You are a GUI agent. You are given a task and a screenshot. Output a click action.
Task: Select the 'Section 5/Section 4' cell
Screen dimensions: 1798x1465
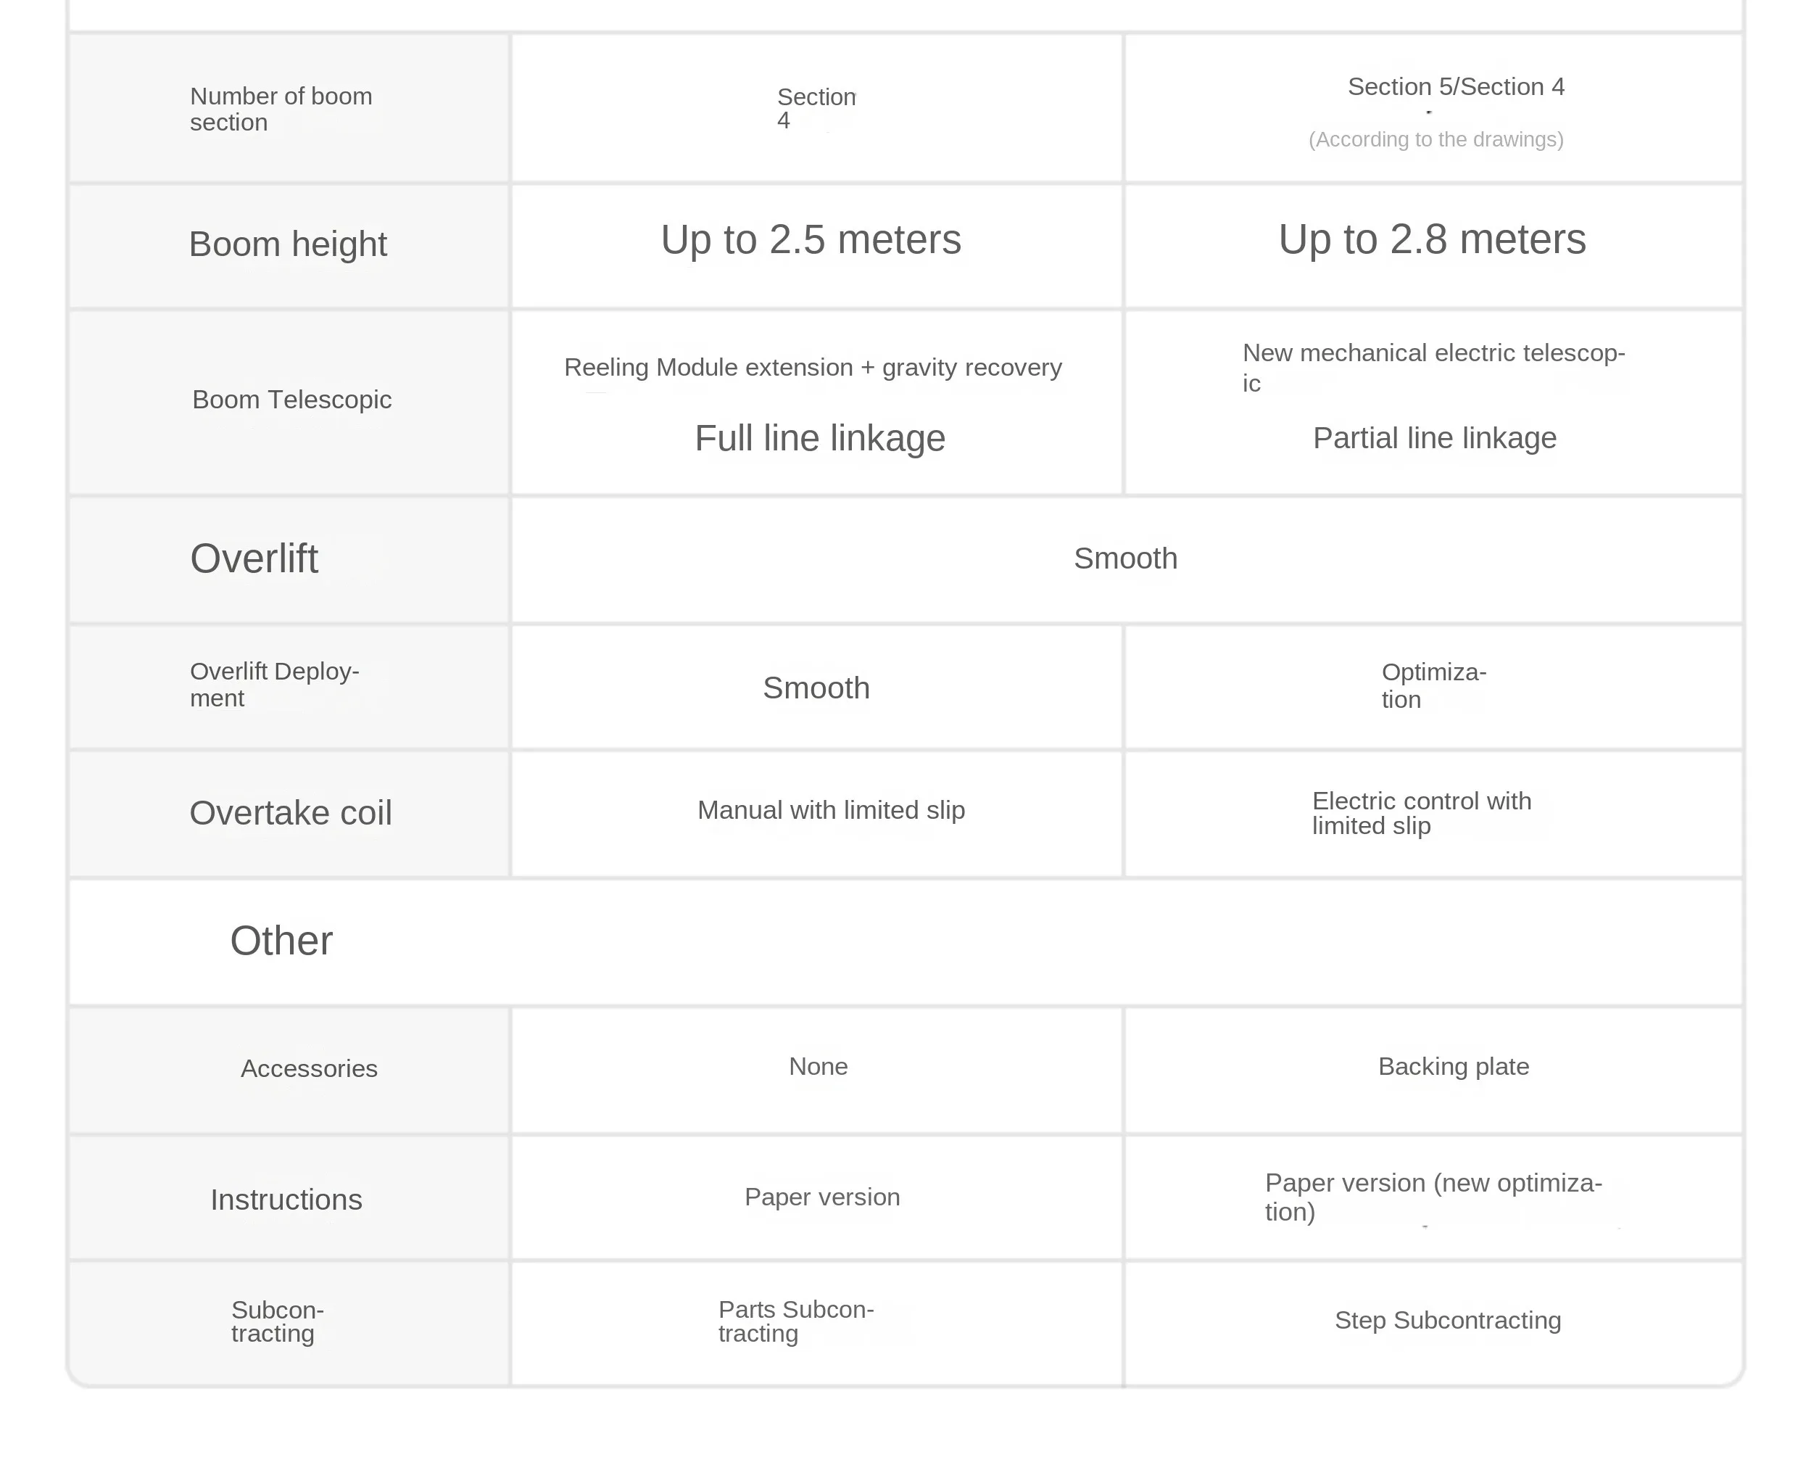coord(1456,87)
